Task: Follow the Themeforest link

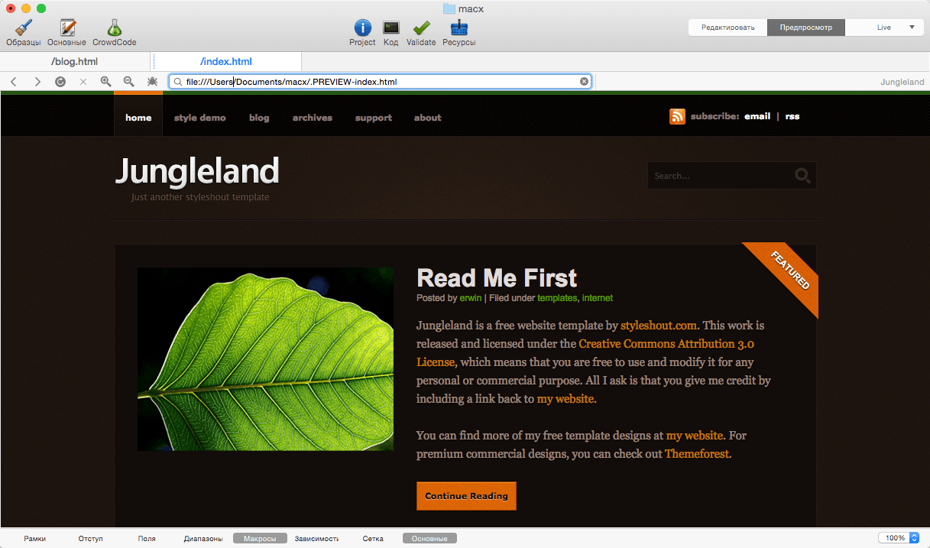Action: click(697, 453)
